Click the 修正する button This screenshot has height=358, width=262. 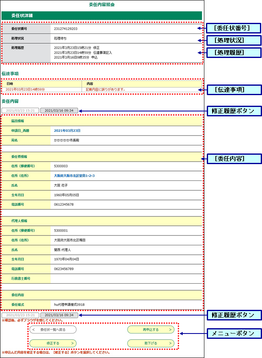53,343
